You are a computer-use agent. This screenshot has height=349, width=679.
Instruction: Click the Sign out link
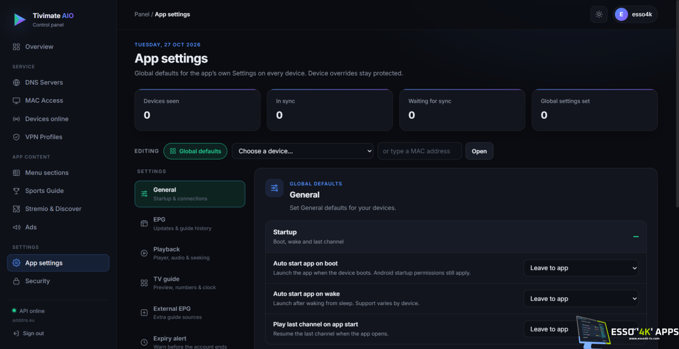(29, 334)
